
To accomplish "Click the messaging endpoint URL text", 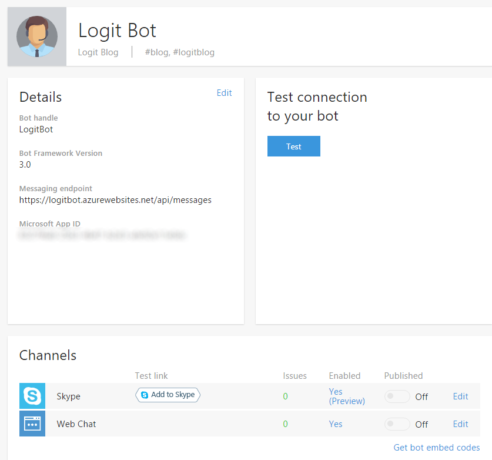I will [x=115, y=200].
